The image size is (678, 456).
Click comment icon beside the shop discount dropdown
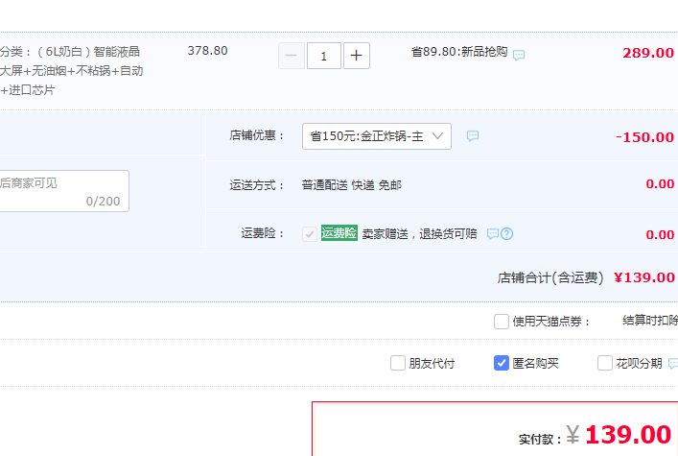click(473, 136)
